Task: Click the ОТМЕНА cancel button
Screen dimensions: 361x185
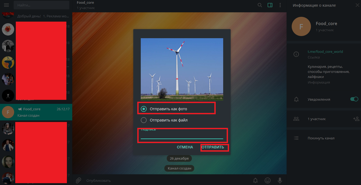Action: point(185,147)
